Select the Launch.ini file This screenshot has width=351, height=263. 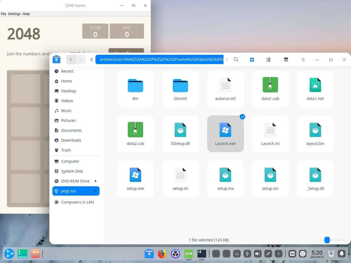coord(270,134)
